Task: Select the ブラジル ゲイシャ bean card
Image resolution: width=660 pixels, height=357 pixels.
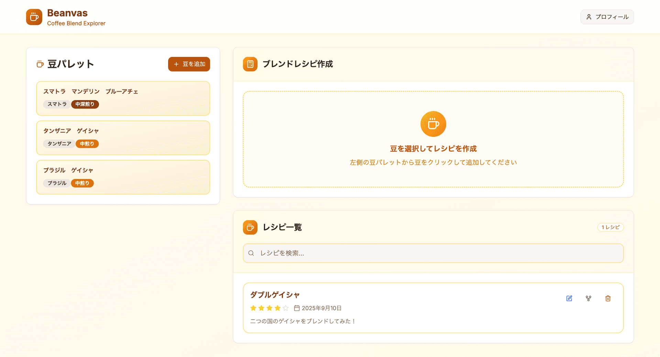Action: tap(123, 177)
